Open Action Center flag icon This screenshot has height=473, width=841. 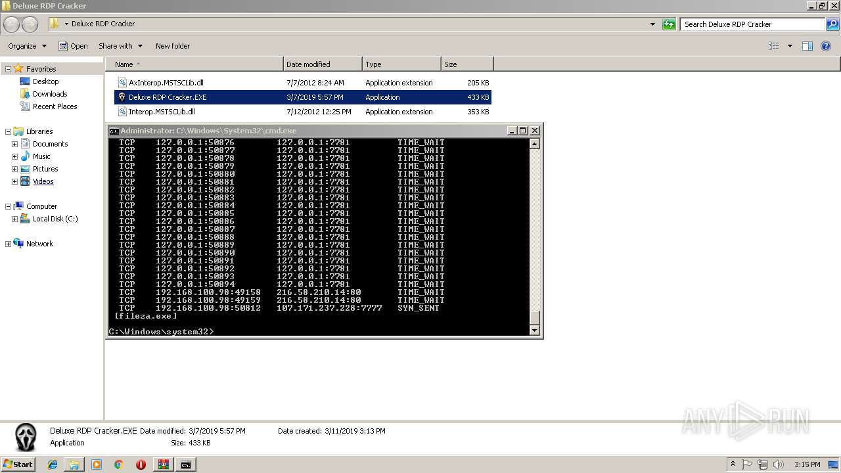pos(748,464)
